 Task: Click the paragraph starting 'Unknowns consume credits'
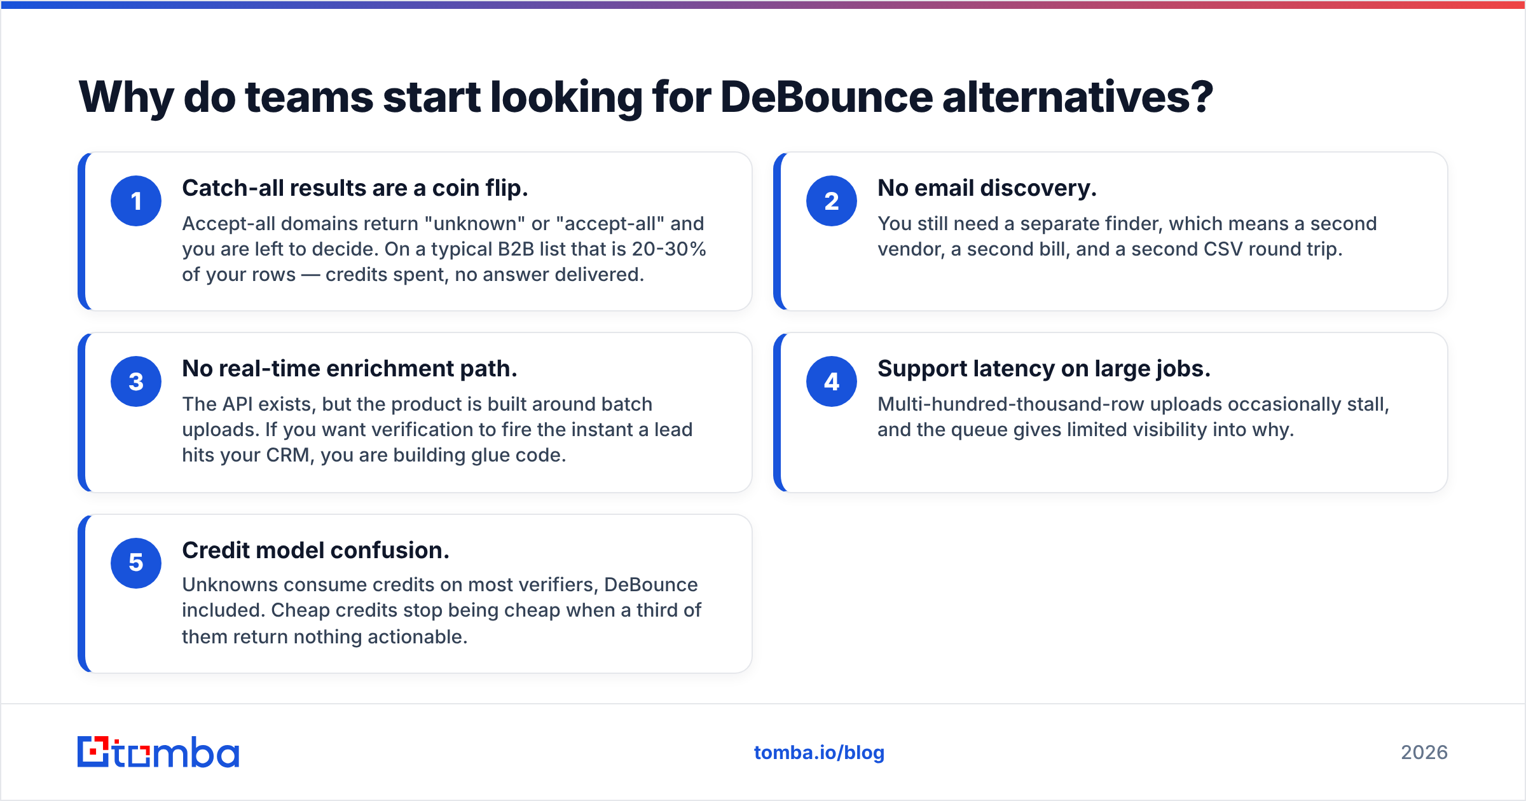(441, 610)
